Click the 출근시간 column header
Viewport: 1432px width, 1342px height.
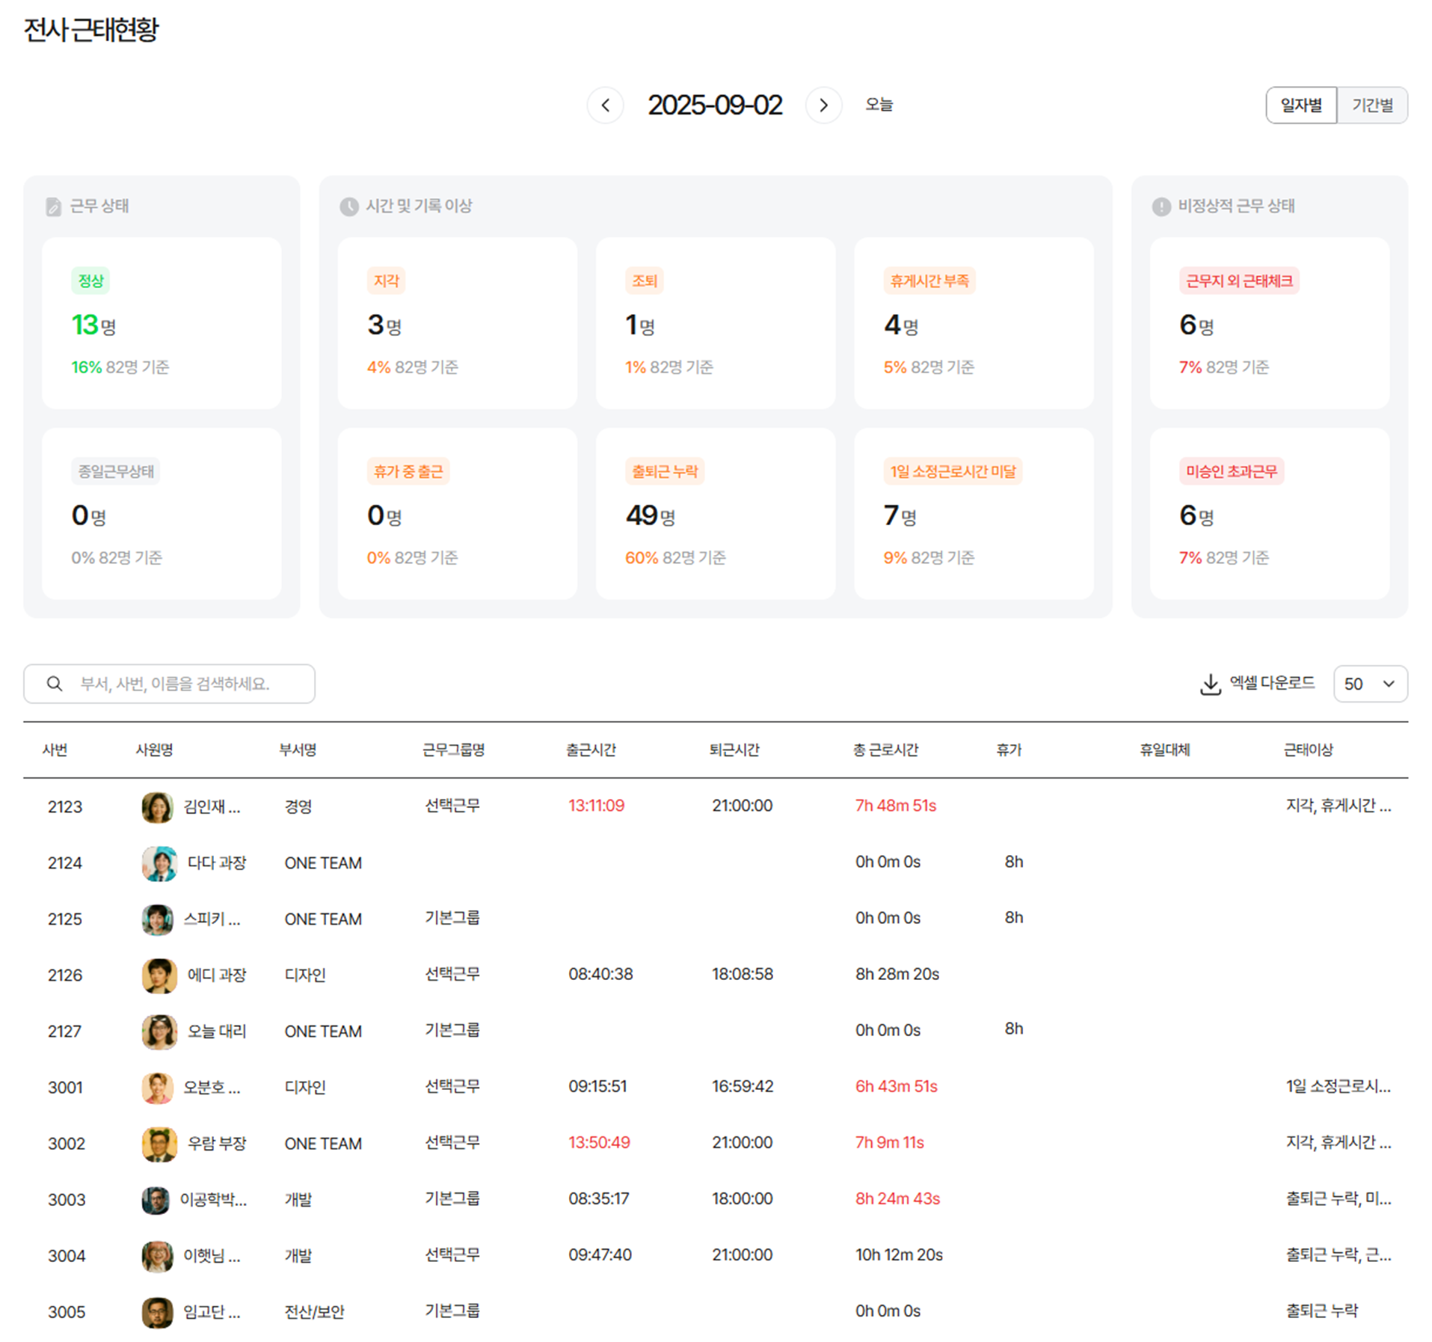[x=591, y=750]
